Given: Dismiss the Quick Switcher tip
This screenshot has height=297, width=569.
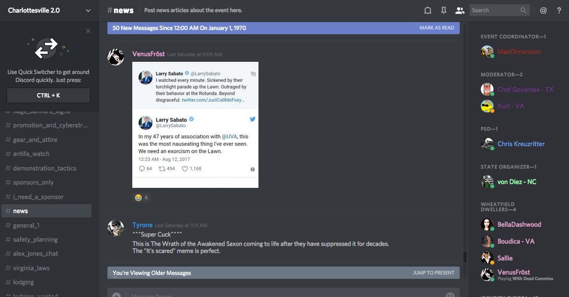Looking at the screenshot, I should pyautogui.click(x=88, y=31).
